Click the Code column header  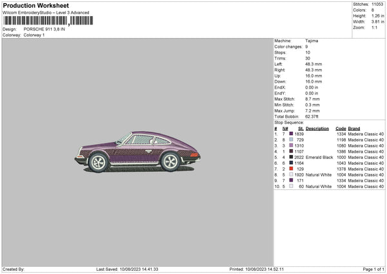(x=341, y=128)
